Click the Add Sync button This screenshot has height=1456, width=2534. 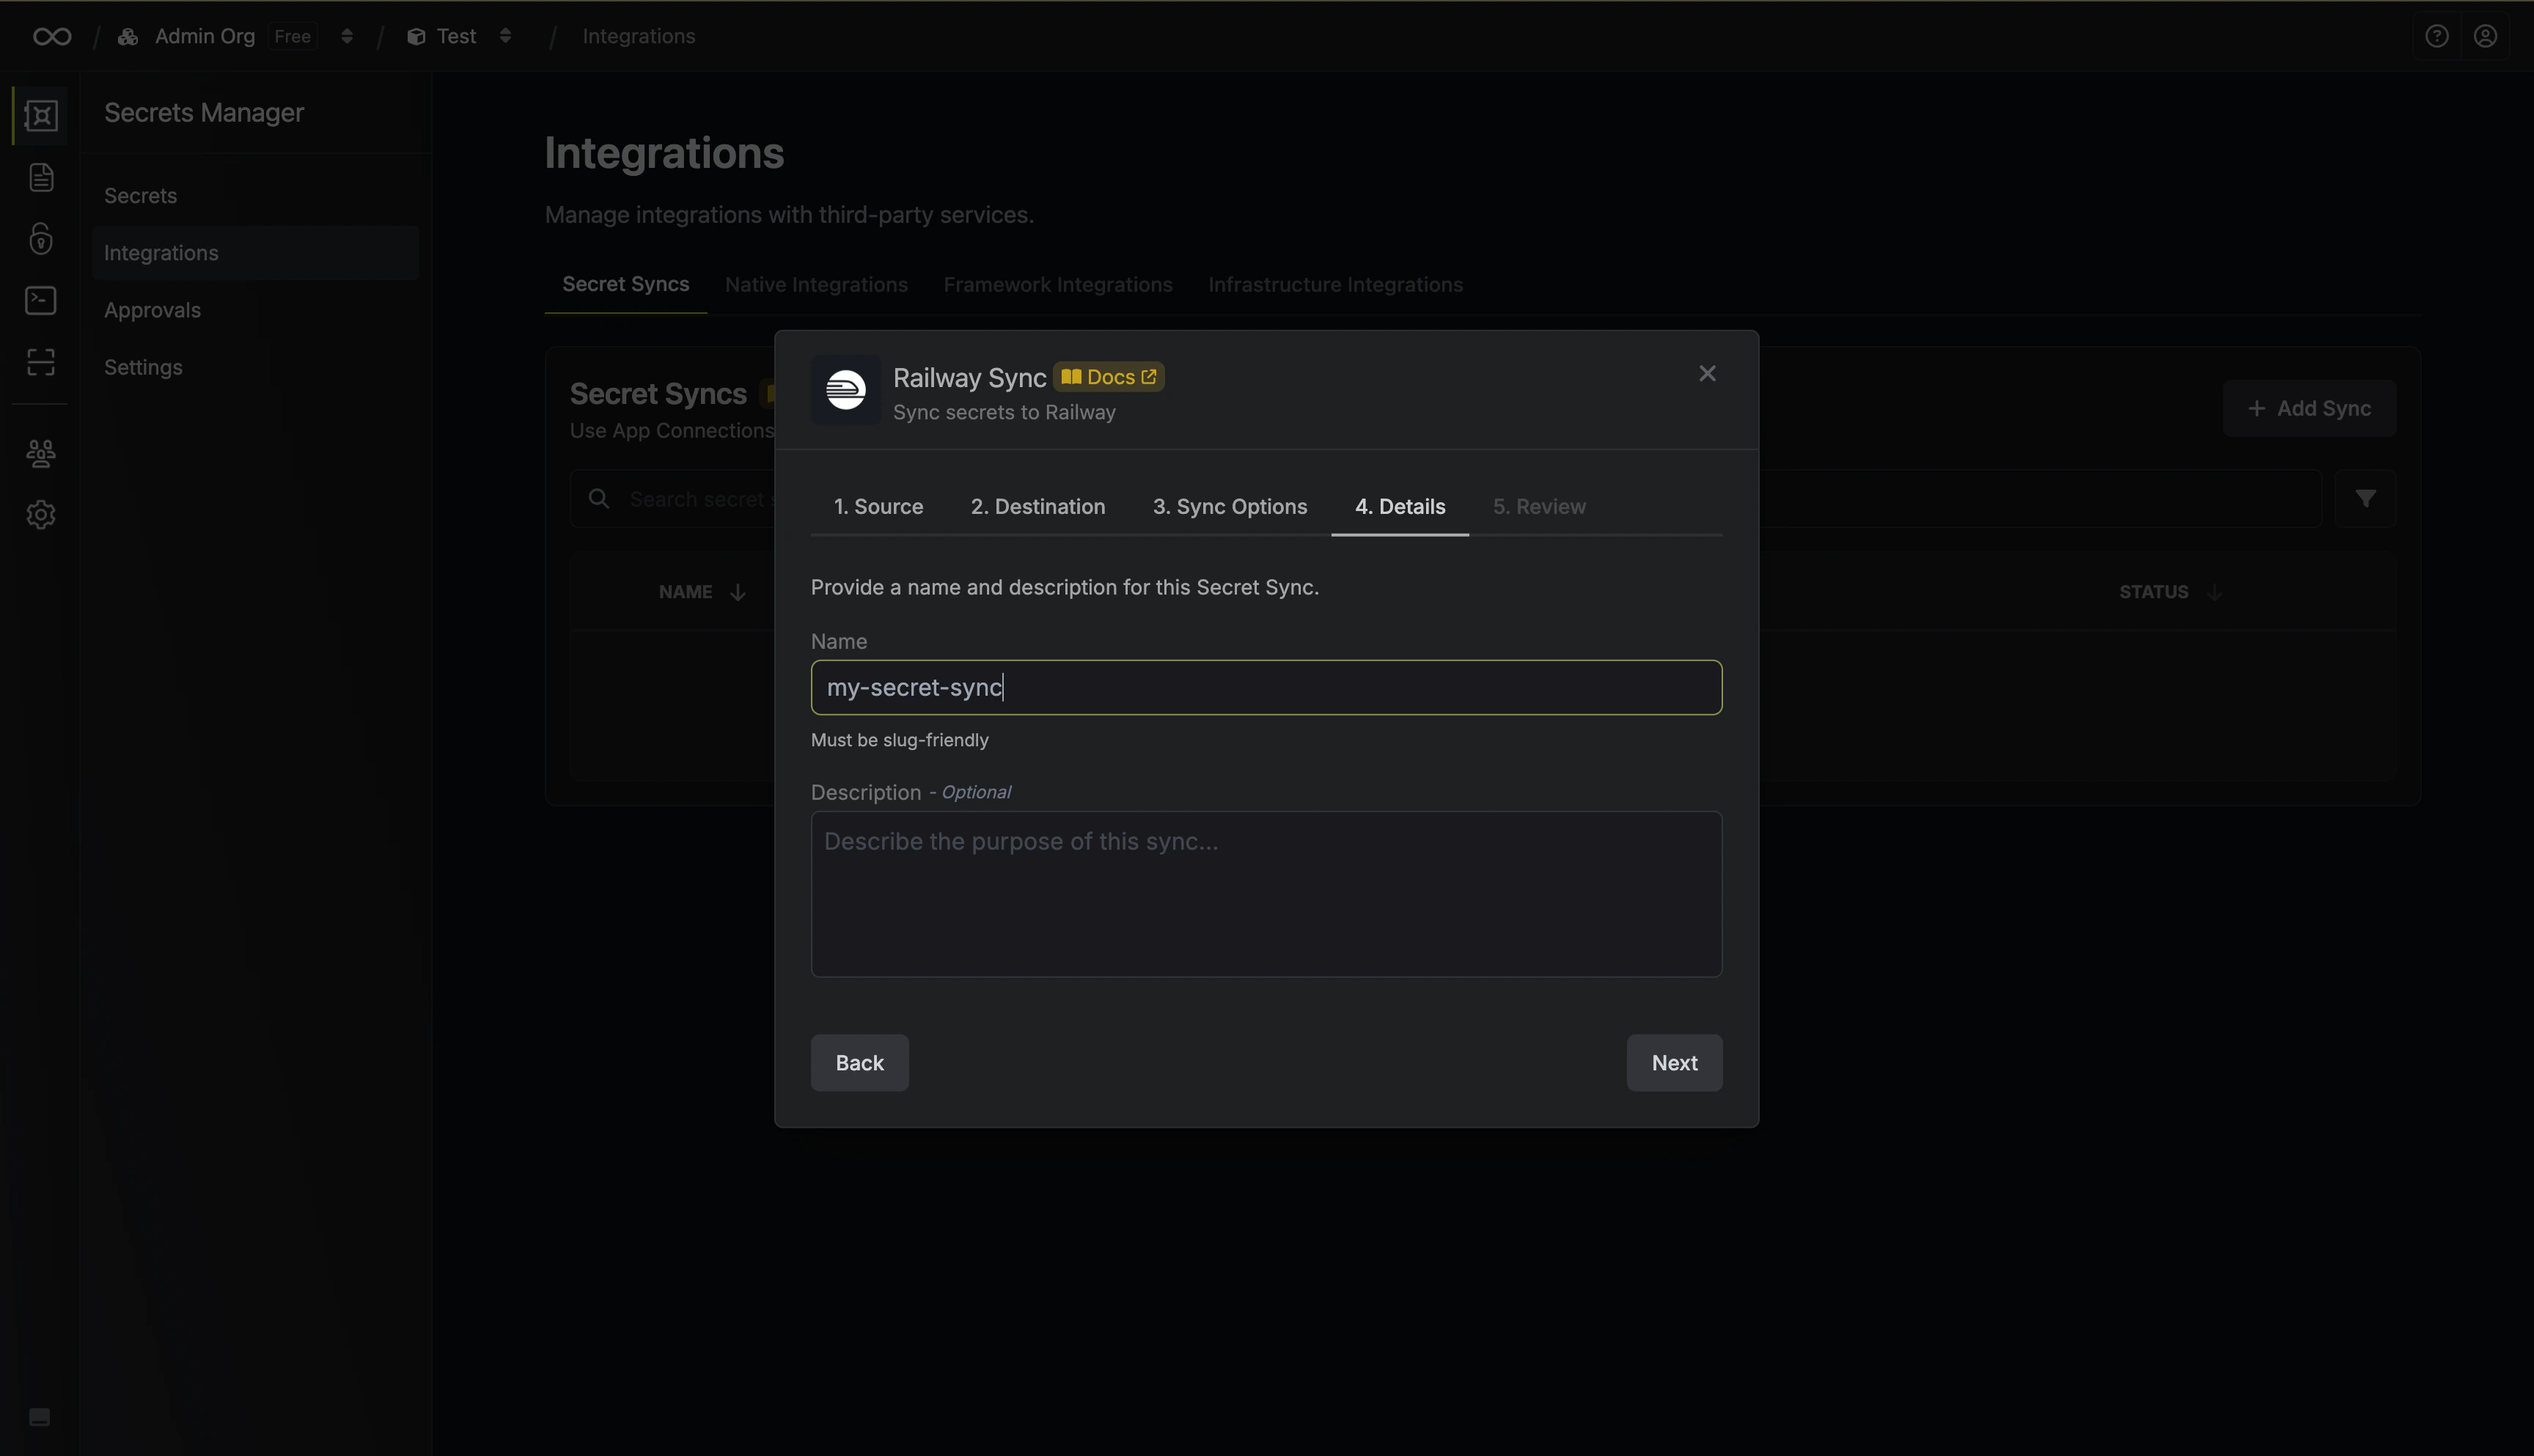2309,408
